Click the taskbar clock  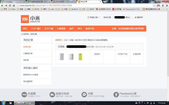[x=162, y=103]
